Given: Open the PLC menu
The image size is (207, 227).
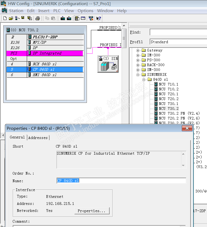Looking at the screenshot, I should pyautogui.click(x=57, y=11).
